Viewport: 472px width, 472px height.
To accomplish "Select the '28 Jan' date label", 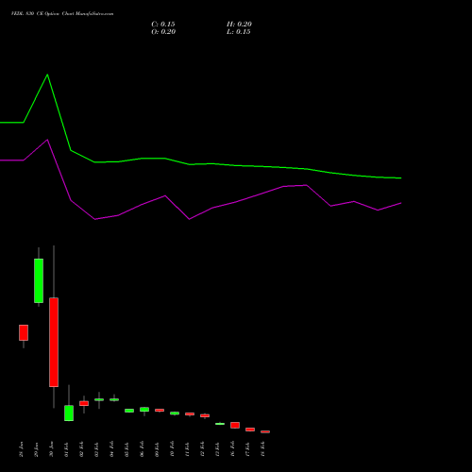I will [x=21, y=449].
